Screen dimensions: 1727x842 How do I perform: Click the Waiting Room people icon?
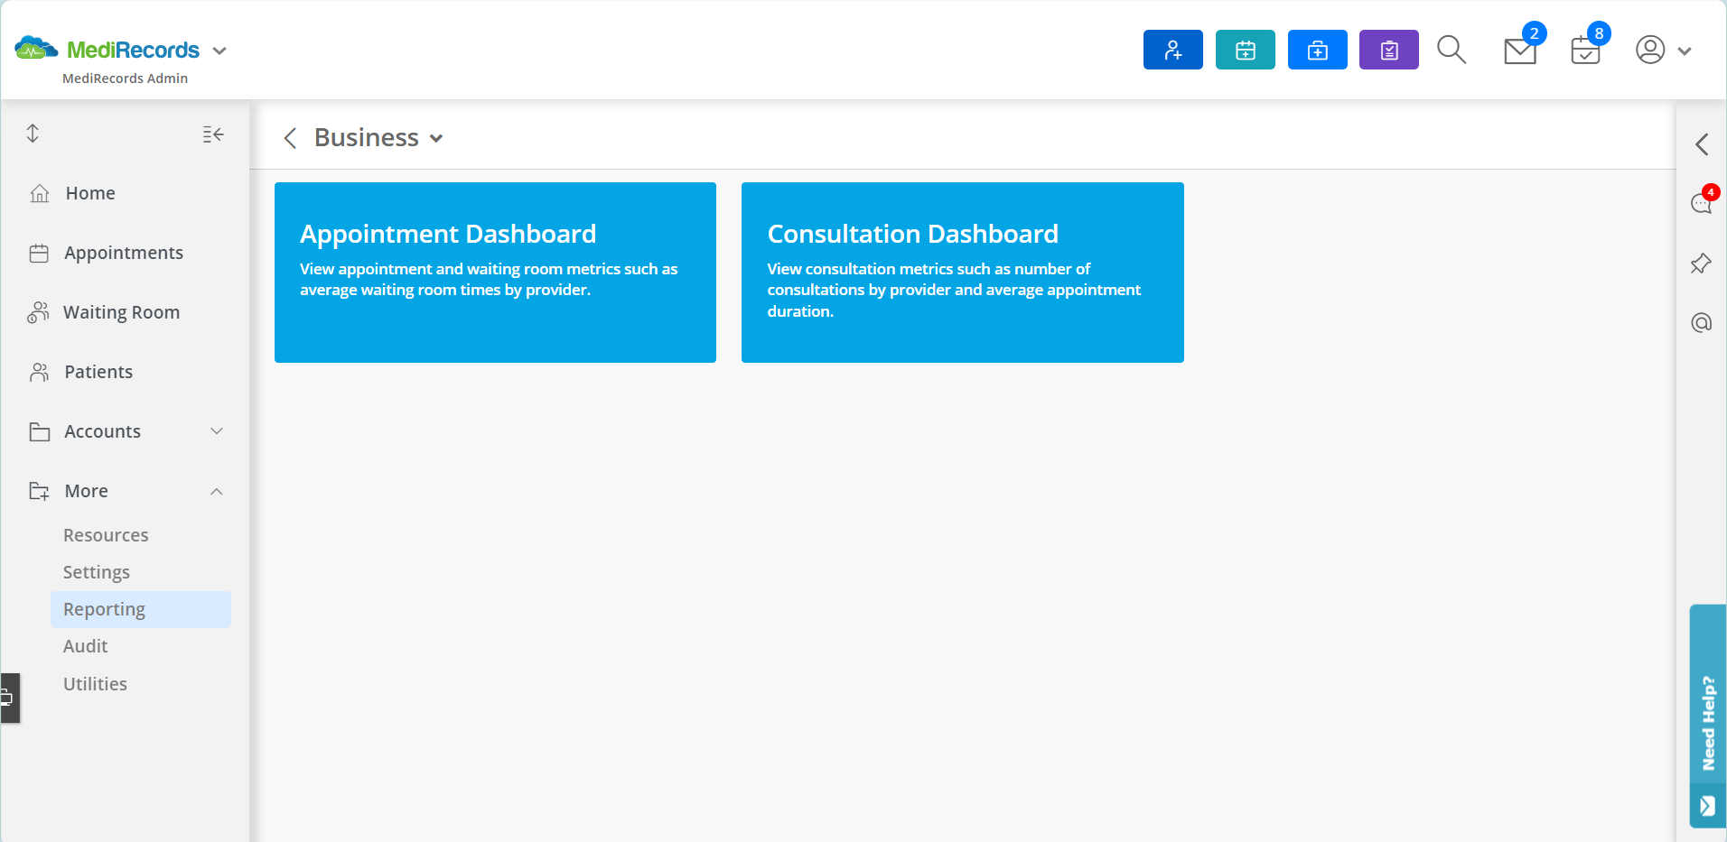click(x=38, y=312)
